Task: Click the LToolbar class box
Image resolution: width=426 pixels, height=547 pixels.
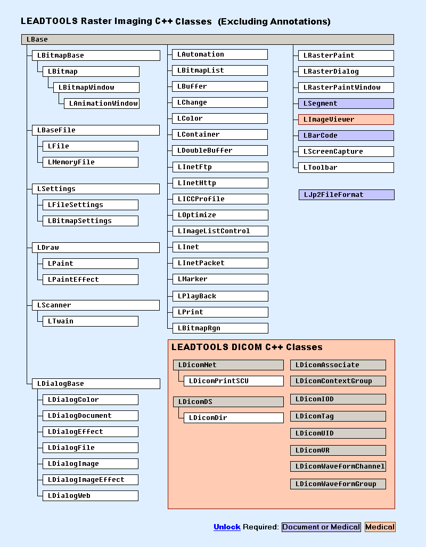Action: pos(346,168)
